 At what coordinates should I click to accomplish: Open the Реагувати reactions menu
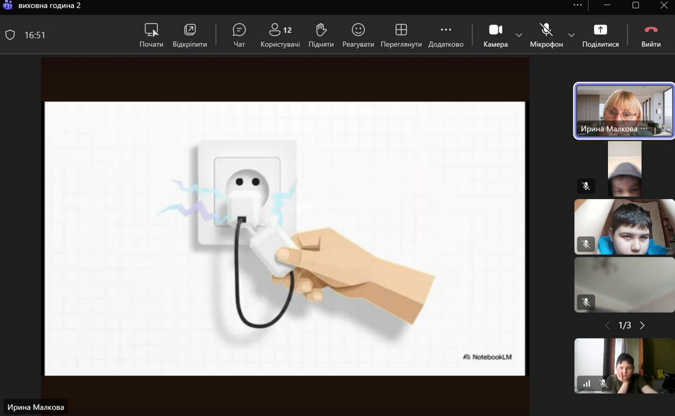point(358,35)
